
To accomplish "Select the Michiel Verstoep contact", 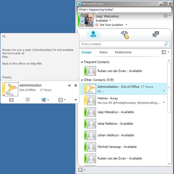I will coord(123,147).
